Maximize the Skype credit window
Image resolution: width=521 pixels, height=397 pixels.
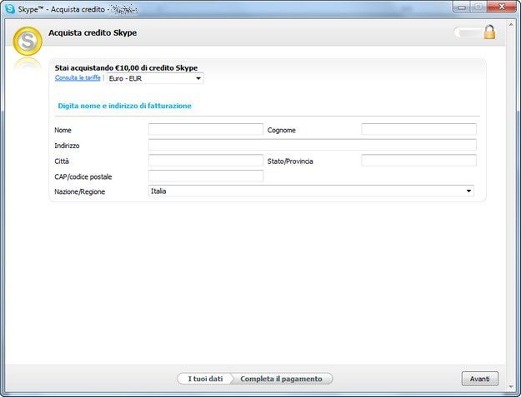pyautogui.click(x=478, y=7)
